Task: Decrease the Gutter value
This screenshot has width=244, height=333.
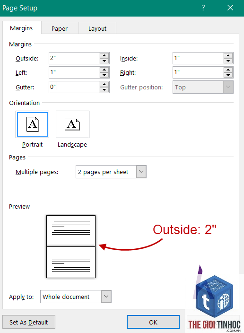Action: (x=105, y=90)
